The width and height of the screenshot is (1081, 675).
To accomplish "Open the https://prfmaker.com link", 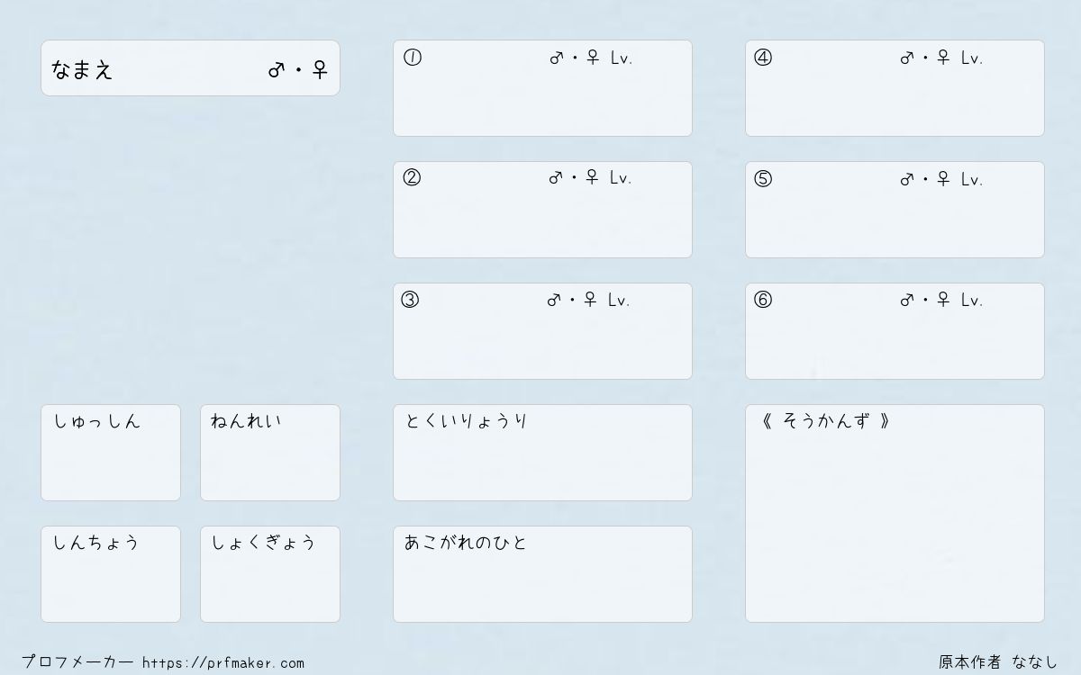I will (223, 662).
